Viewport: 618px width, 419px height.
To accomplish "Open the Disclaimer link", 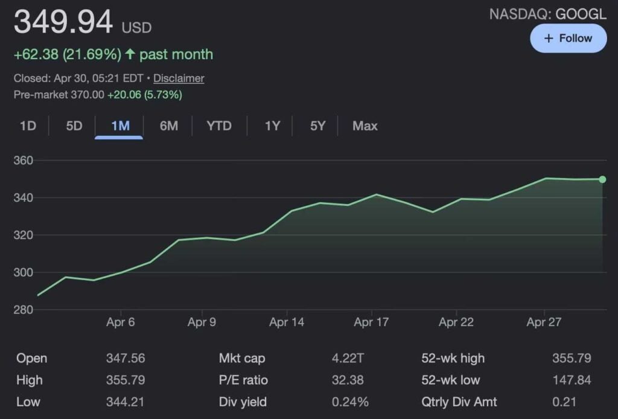I will [x=179, y=78].
